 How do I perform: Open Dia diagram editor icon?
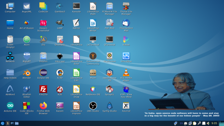point(43,39)
